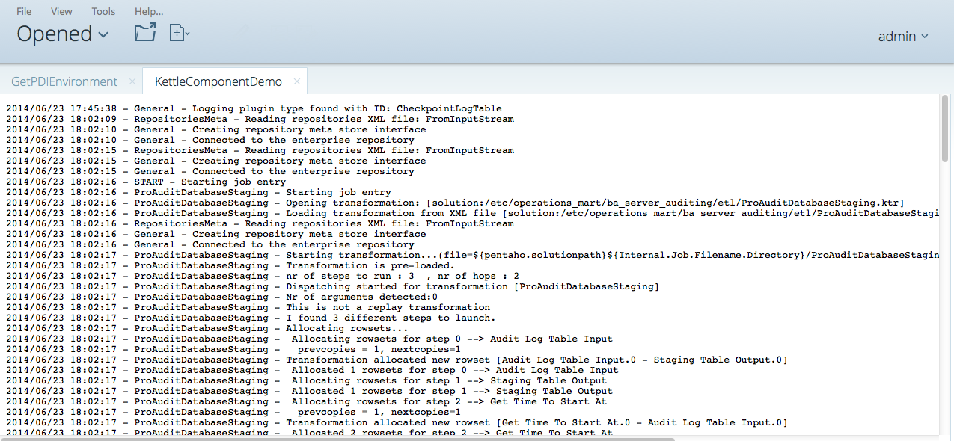Click 'nr of steps to run : 3' line
The image size is (954, 441).
(x=263, y=276)
